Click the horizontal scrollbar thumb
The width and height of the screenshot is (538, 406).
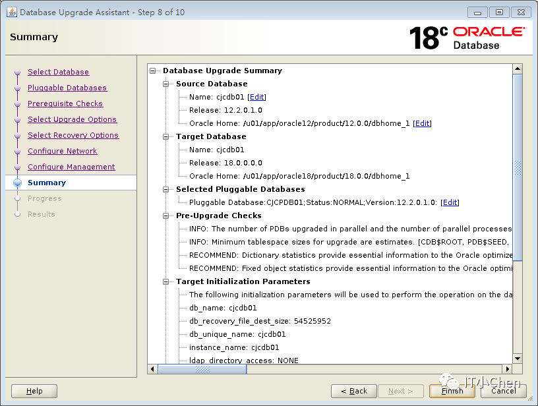pos(202,369)
